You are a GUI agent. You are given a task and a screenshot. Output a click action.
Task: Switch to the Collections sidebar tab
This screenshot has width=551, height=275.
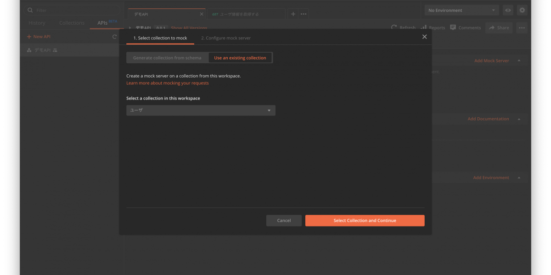pyautogui.click(x=72, y=23)
